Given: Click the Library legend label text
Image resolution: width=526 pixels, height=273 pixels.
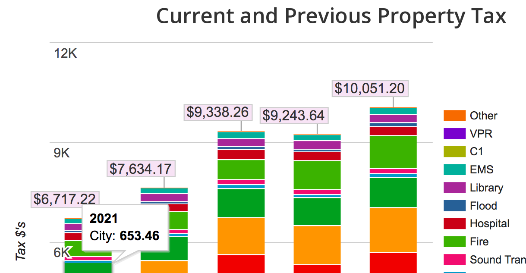Looking at the screenshot, I should (486, 188).
